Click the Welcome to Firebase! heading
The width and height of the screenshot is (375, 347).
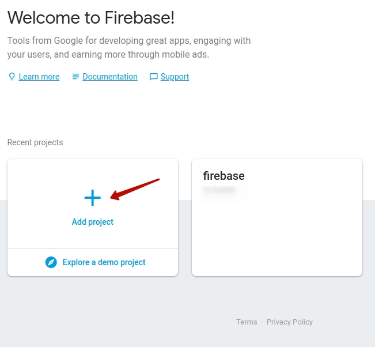pos(91,18)
